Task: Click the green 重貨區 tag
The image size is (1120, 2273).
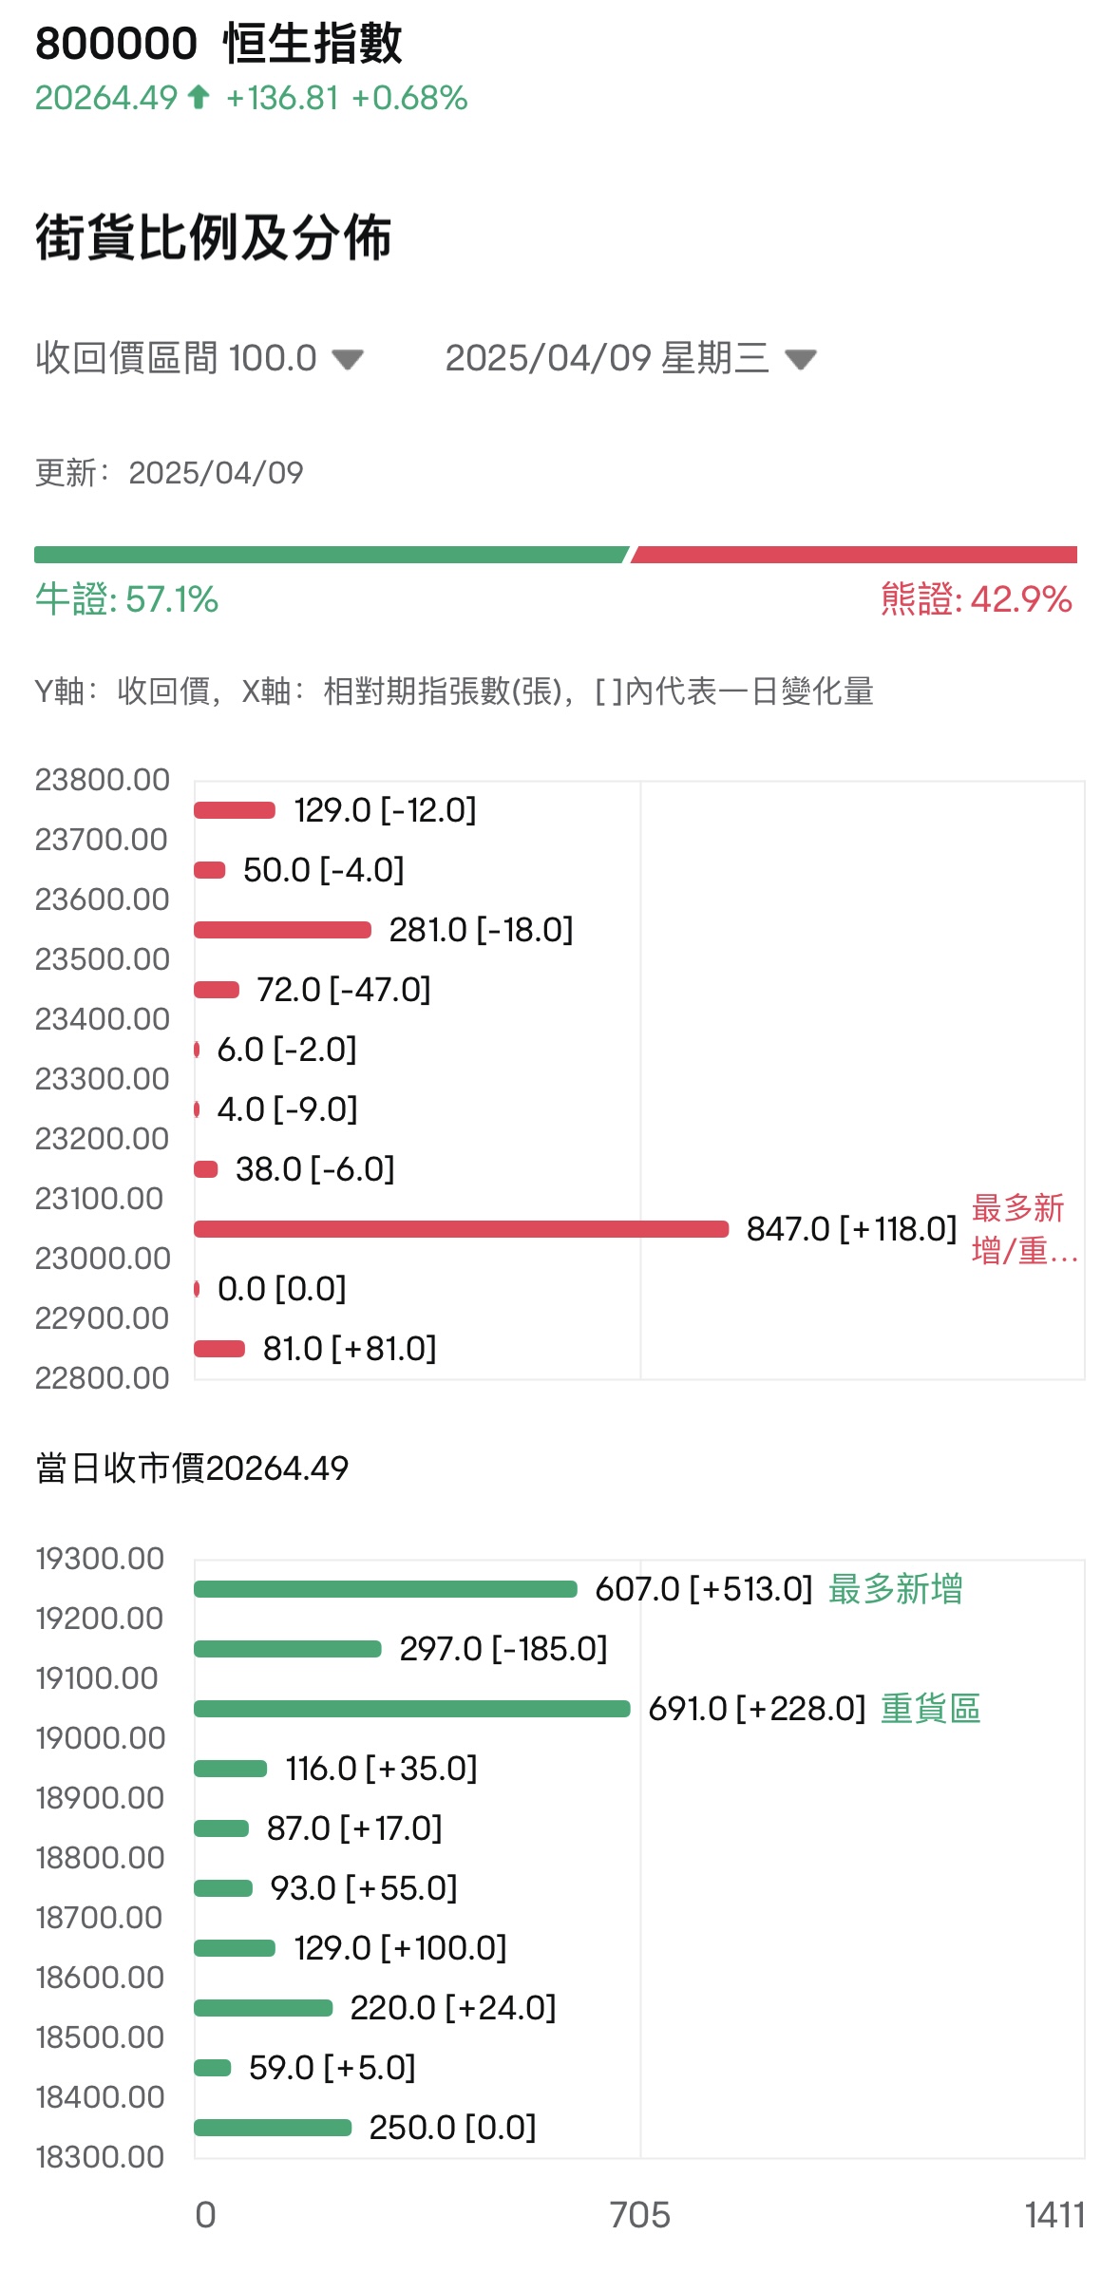Action: (x=930, y=1709)
